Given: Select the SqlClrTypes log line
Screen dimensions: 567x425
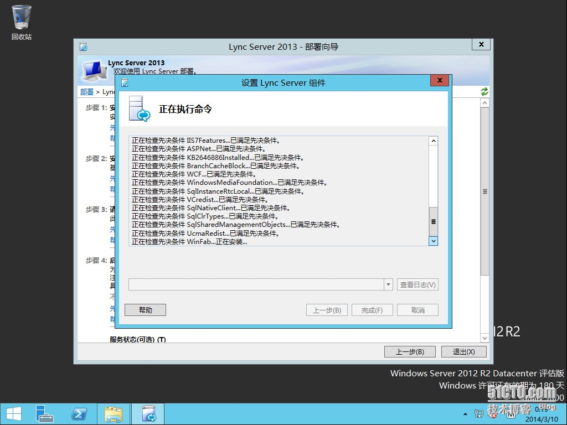Looking at the screenshot, I should [205, 216].
